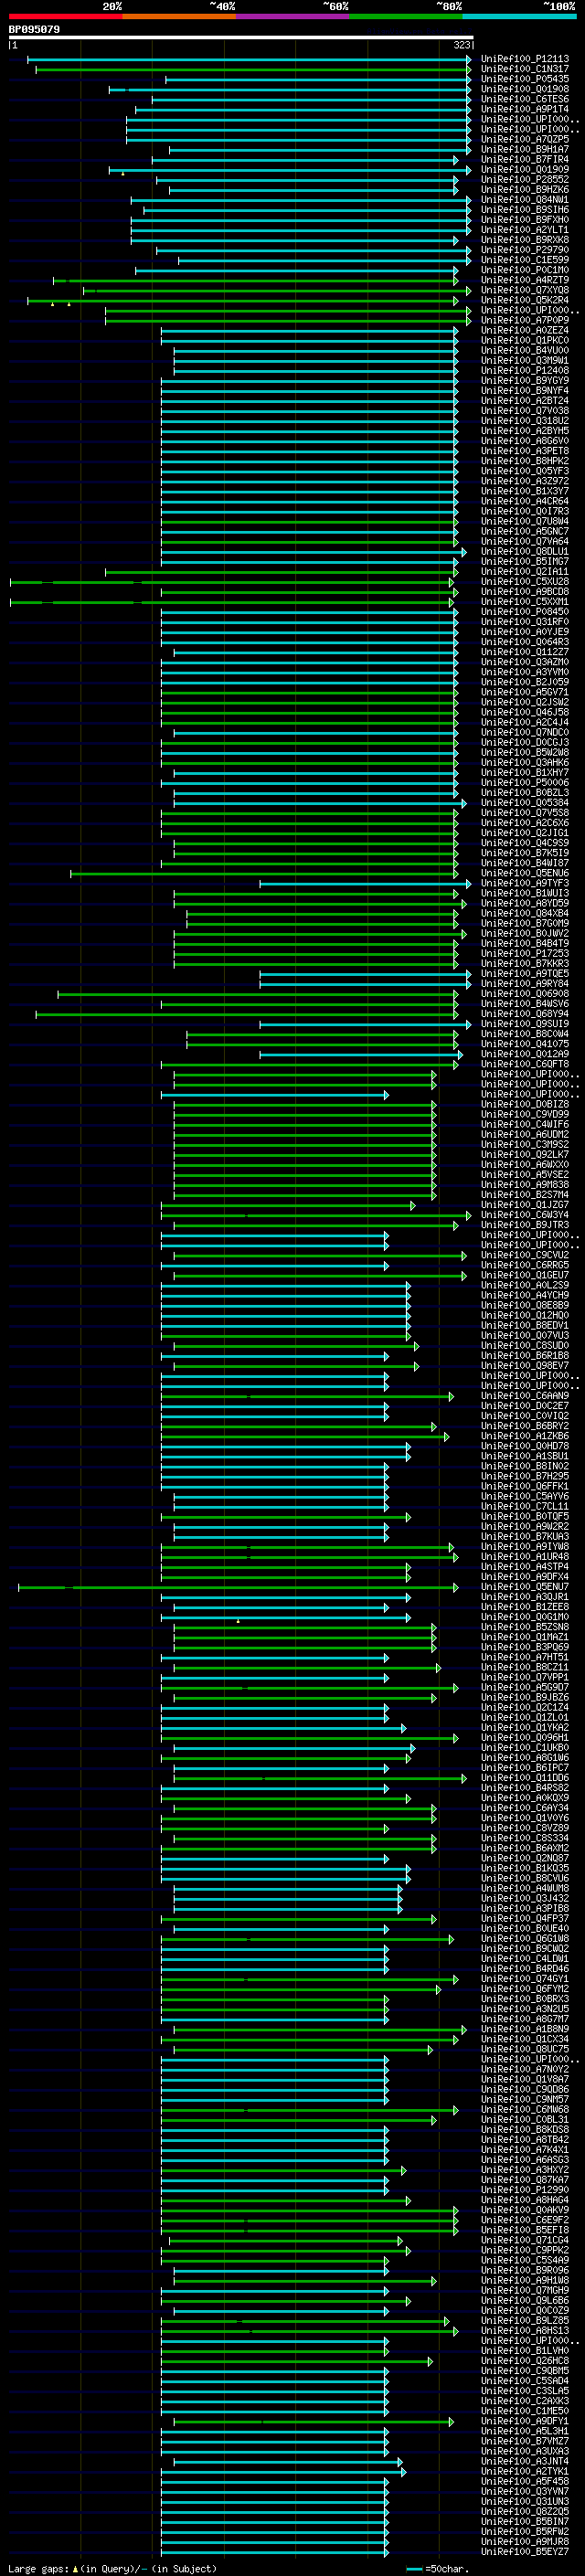Select the UniRef100_A7P0P9 label

(x=525, y=321)
